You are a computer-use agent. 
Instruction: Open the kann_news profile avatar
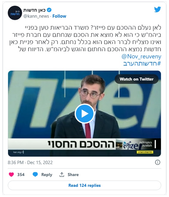tap(15, 13)
